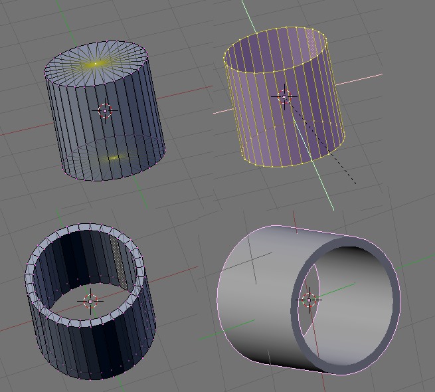Click the dotted inner face of thick-walled ring cylinder
435x392 pixels.
point(120,263)
